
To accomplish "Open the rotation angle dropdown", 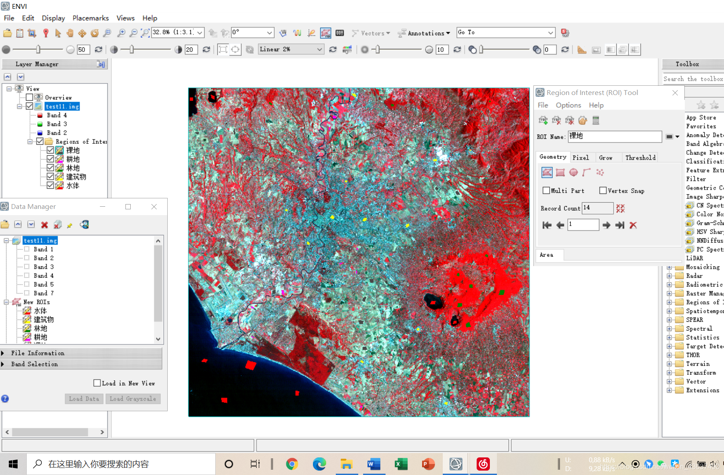I will 269,33.
